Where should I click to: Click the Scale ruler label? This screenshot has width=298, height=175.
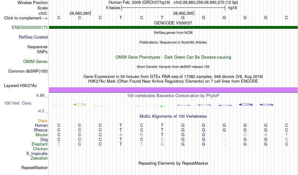pyautogui.click(x=42, y=8)
